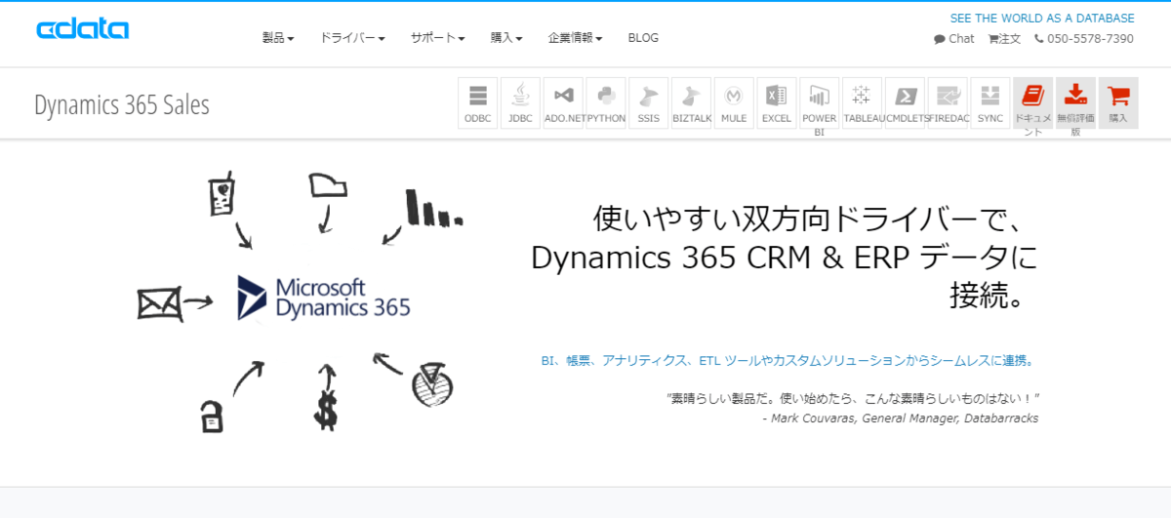Click the Mark Couvaras attribution text
The image size is (1171, 518).
pos(900,418)
